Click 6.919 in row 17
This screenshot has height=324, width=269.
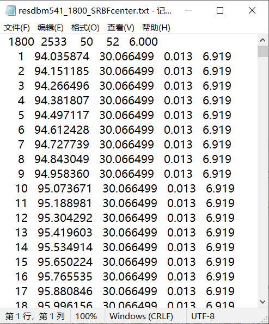[220, 291]
